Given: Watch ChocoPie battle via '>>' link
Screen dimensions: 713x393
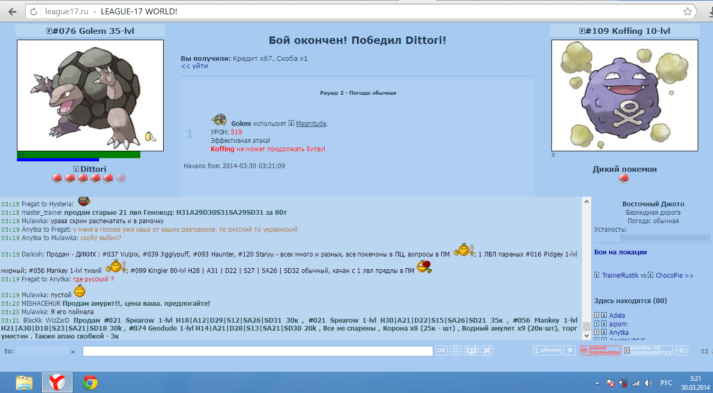Looking at the screenshot, I should (689, 276).
